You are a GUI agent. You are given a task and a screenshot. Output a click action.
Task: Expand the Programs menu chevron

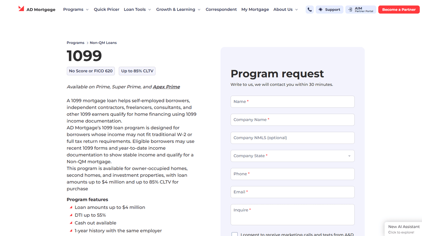(87, 10)
